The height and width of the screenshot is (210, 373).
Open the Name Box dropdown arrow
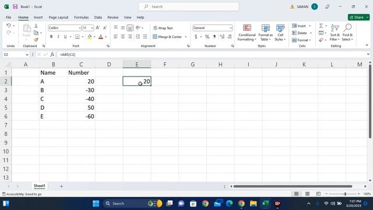[x=27, y=55]
